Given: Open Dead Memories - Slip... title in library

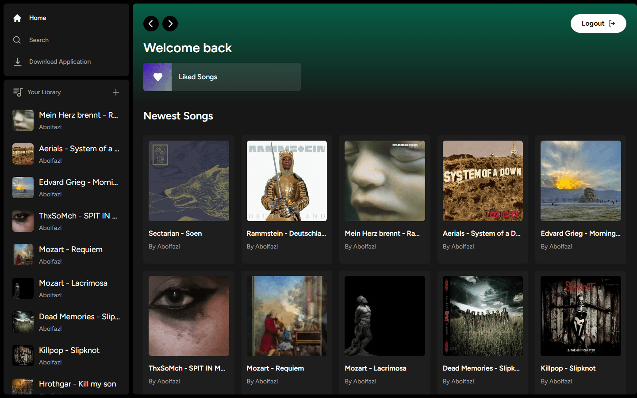Looking at the screenshot, I should (80, 317).
